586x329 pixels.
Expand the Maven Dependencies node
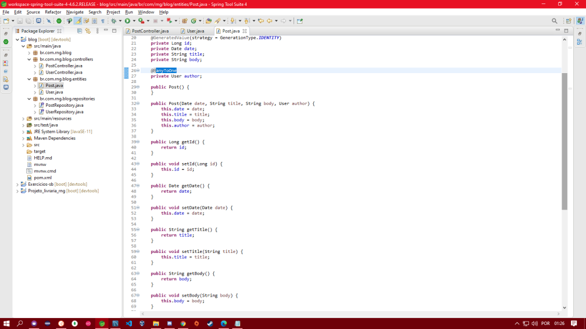(x=23, y=139)
